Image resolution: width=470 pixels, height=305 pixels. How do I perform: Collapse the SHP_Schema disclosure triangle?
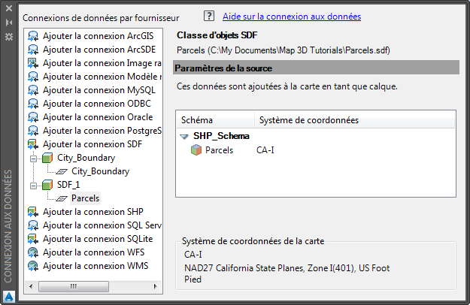pyautogui.click(x=184, y=137)
